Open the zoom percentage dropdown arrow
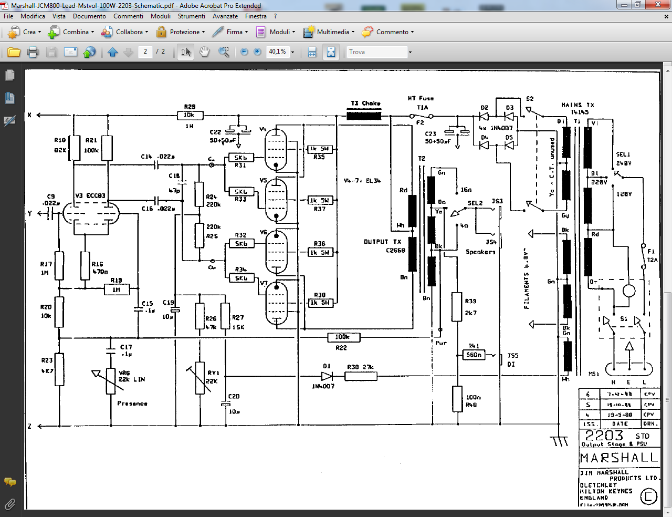 click(293, 52)
